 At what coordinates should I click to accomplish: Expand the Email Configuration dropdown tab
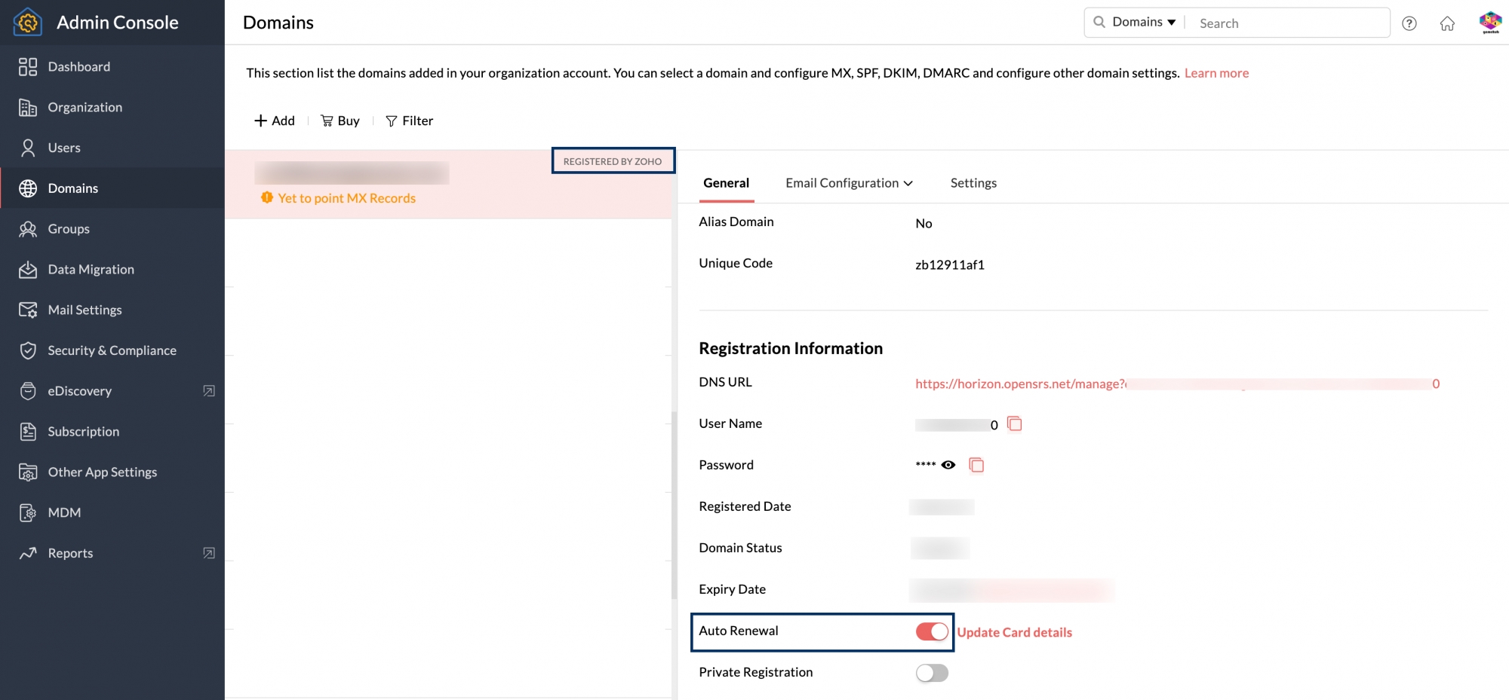tap(849, 183)
